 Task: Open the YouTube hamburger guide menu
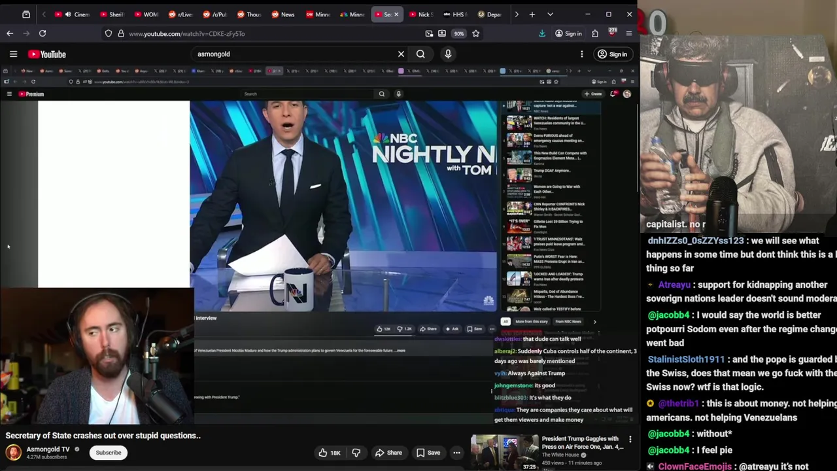[x=13, y=54]
